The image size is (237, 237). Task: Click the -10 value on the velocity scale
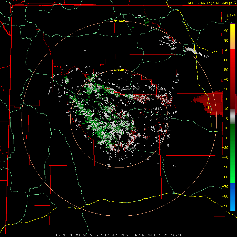[x=225, y=128]
